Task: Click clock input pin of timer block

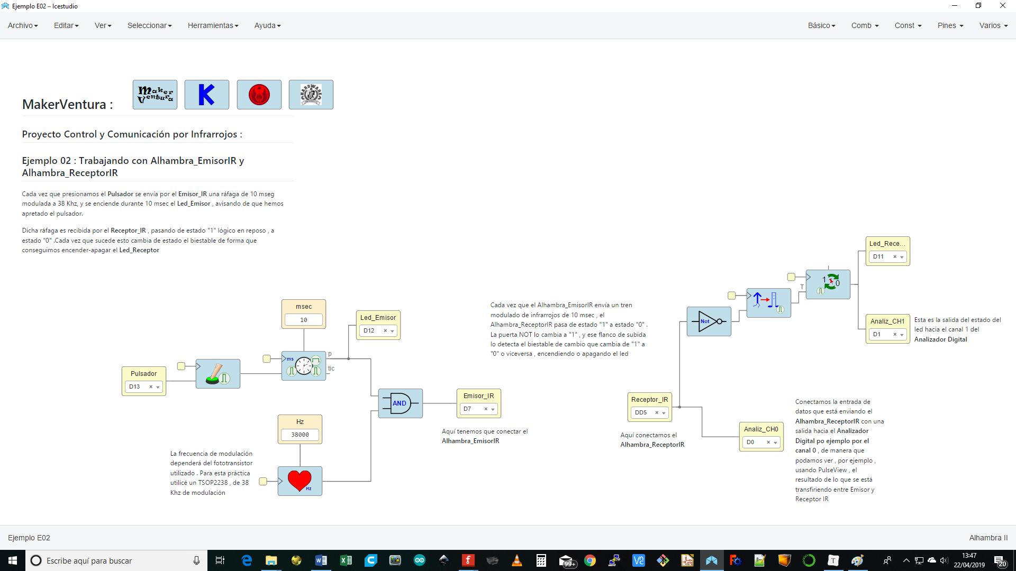Action: coord(267,359)
